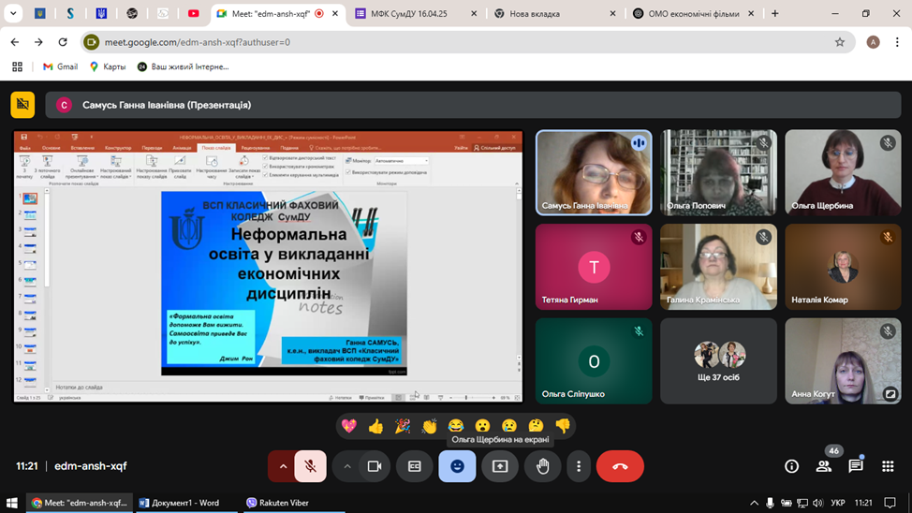
Task: Send the thumbs up reaction emoji
Action: [375, 427]
